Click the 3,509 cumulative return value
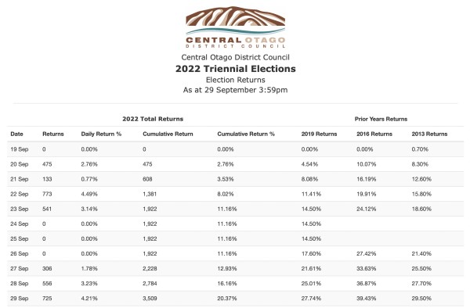This screenshot has width=470, height=308. click(150, 299)
